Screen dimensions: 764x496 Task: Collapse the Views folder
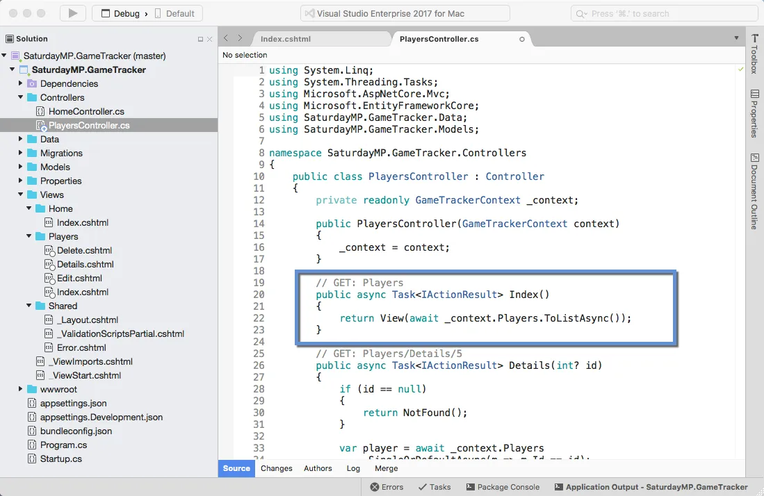pyautogui.click(x=20, y=195)
